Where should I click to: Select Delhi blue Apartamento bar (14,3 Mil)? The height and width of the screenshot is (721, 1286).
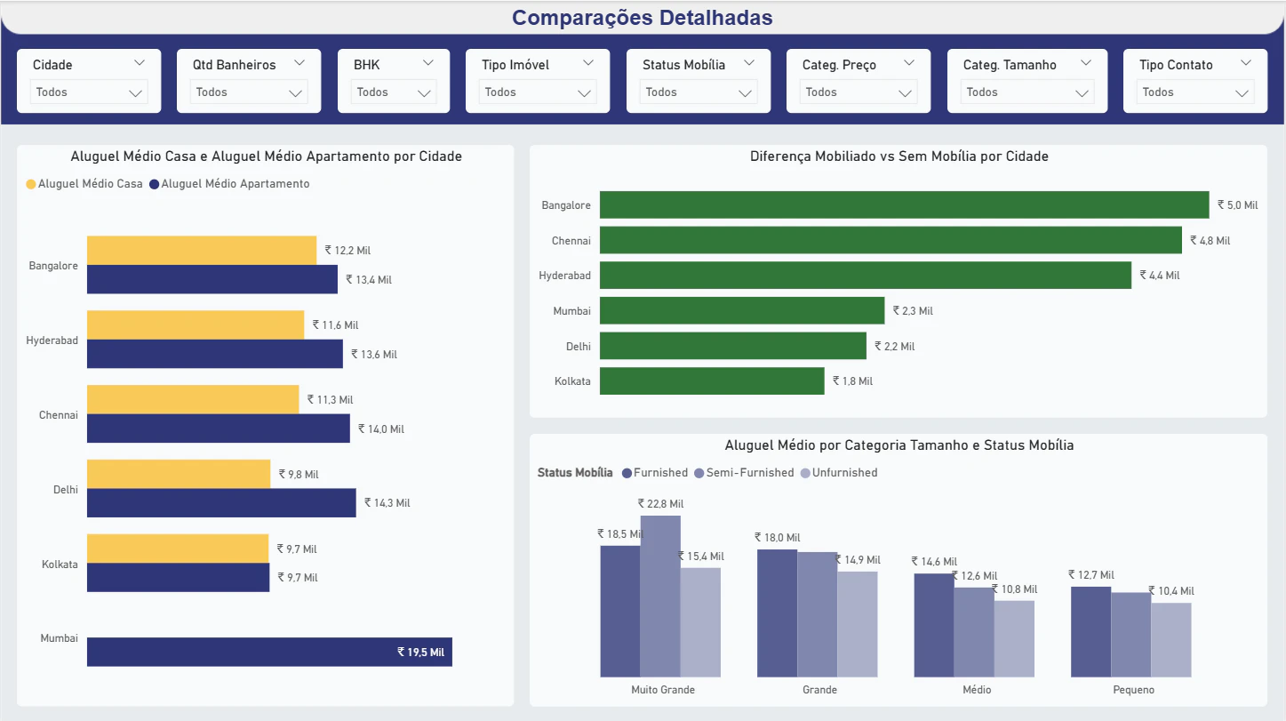tap(221, 503)
